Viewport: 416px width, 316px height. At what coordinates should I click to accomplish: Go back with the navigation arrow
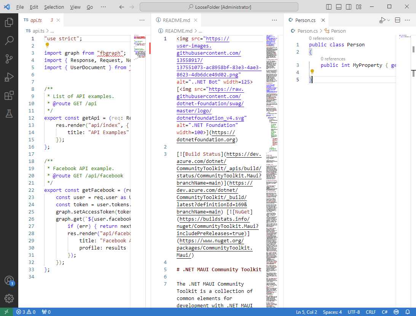point(121,7)
